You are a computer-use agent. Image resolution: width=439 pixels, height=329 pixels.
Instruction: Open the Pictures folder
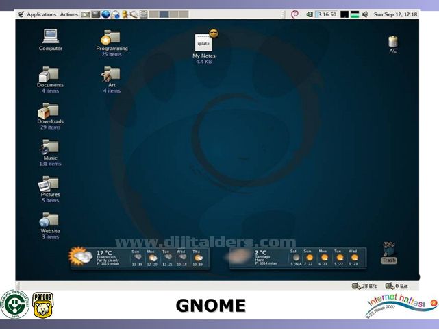point(50,184)
